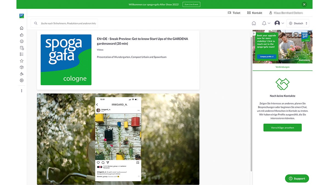Click the ticket icon in the top bar

(x=229, y=13)
